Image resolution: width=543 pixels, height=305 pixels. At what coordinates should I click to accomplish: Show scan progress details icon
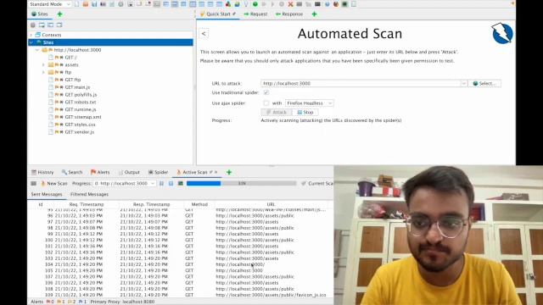click(x=181, y=183)
